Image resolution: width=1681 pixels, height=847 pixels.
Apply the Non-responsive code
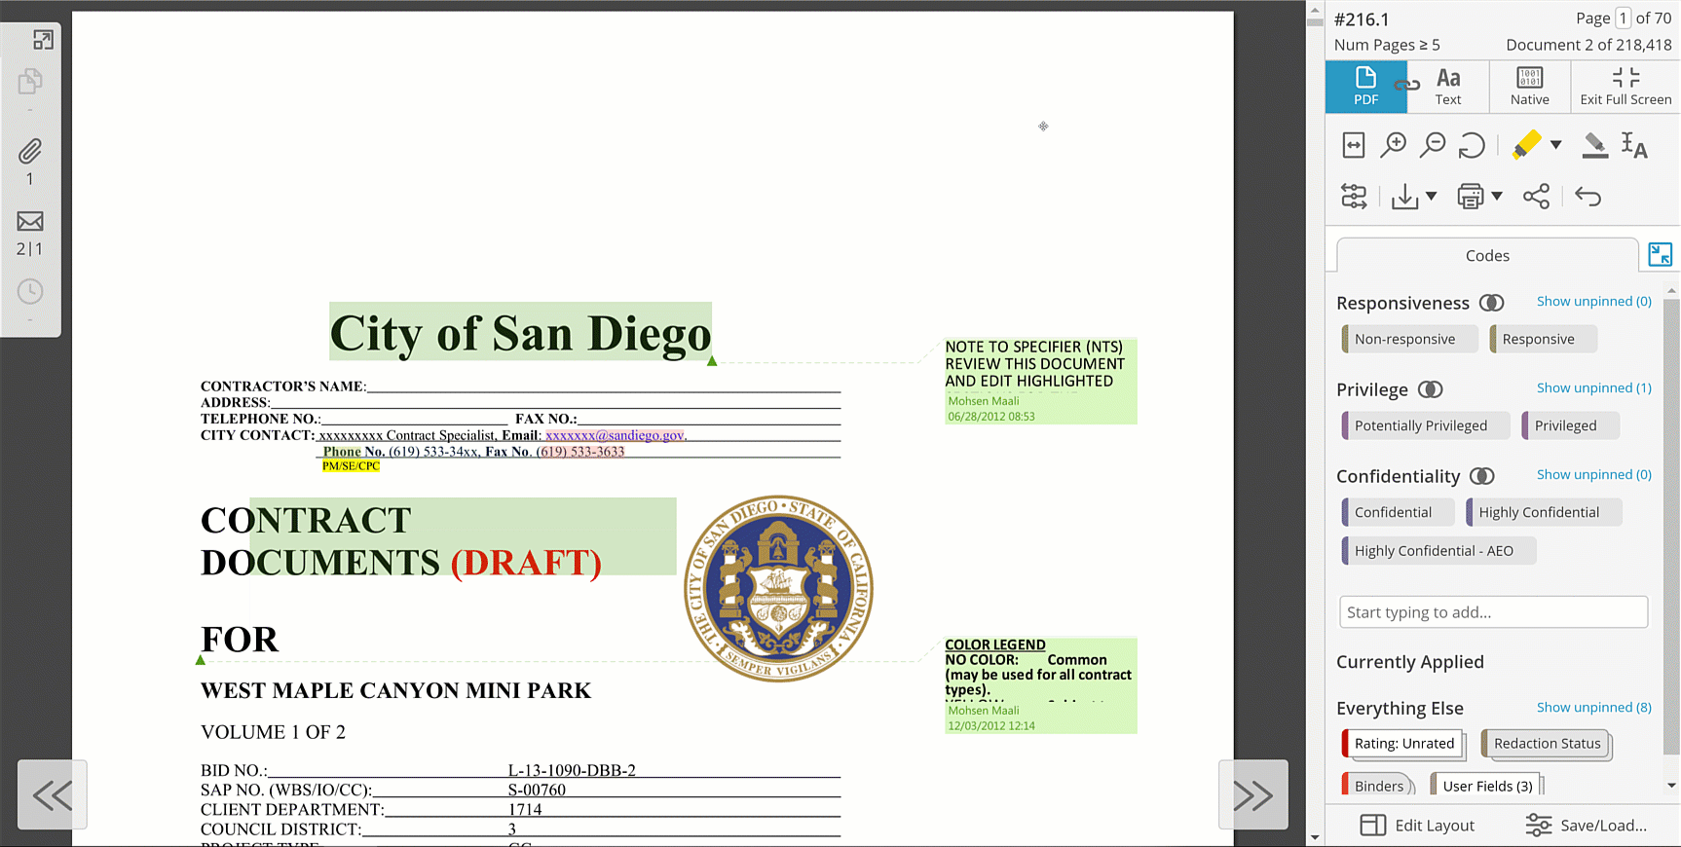click(1409, 339)
